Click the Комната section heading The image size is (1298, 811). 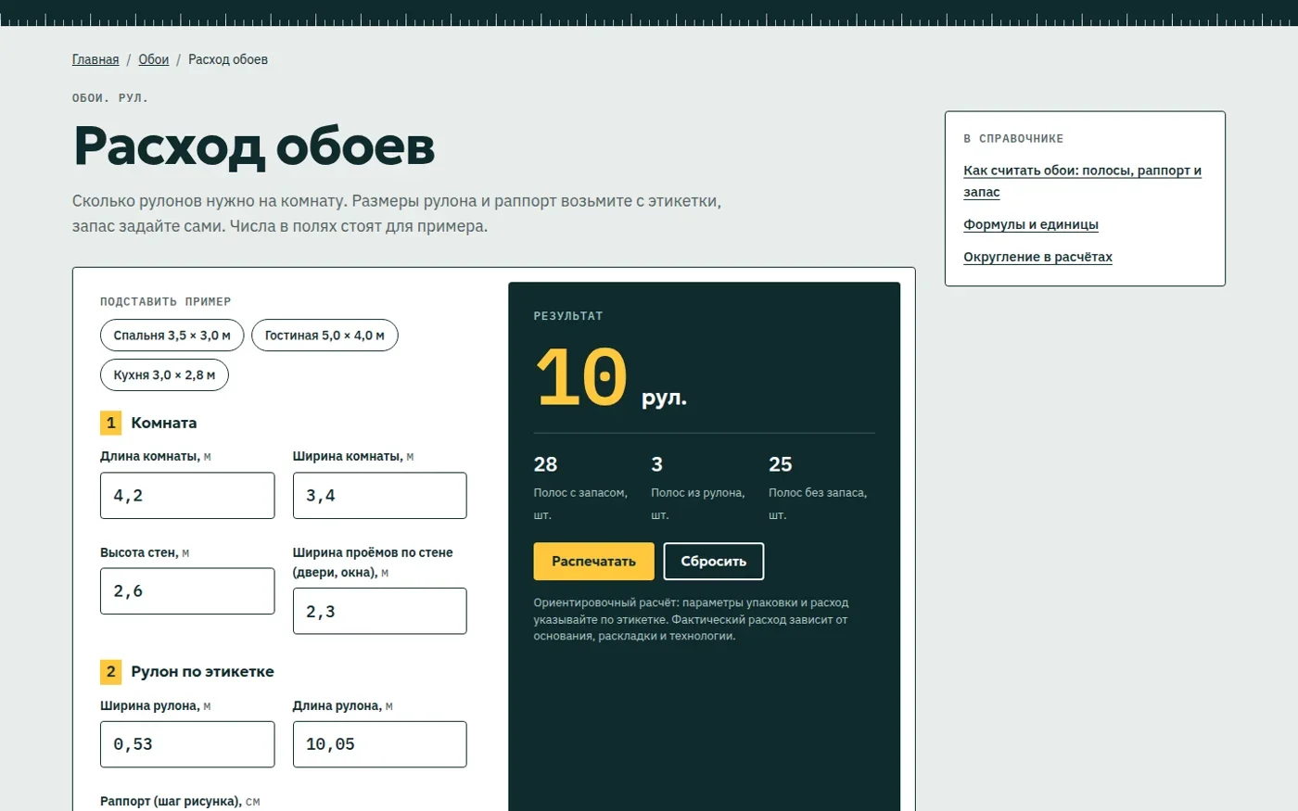tap(163, 423)
